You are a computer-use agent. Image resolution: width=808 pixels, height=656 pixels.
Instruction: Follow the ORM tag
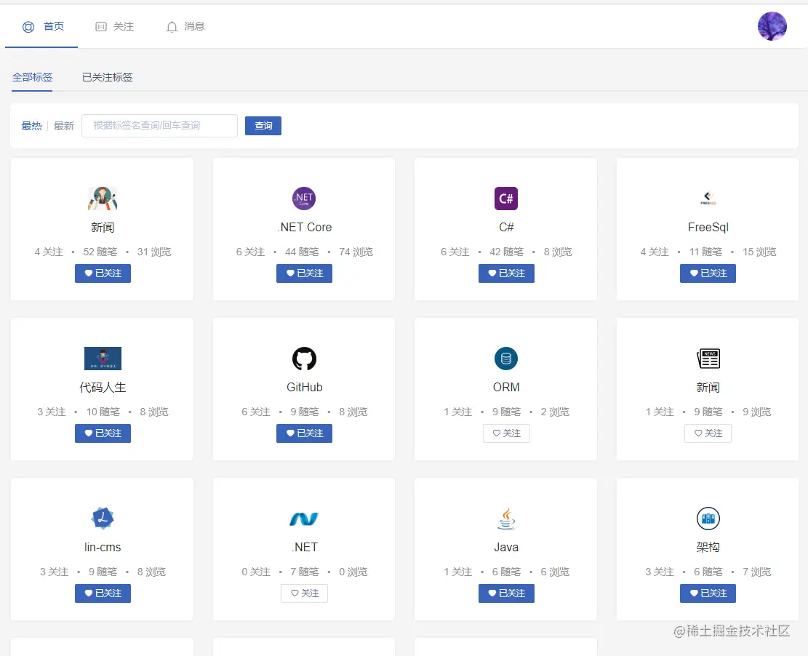tap(506, 433)
